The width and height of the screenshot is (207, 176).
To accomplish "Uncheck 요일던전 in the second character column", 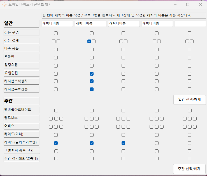I will [92, 74].
